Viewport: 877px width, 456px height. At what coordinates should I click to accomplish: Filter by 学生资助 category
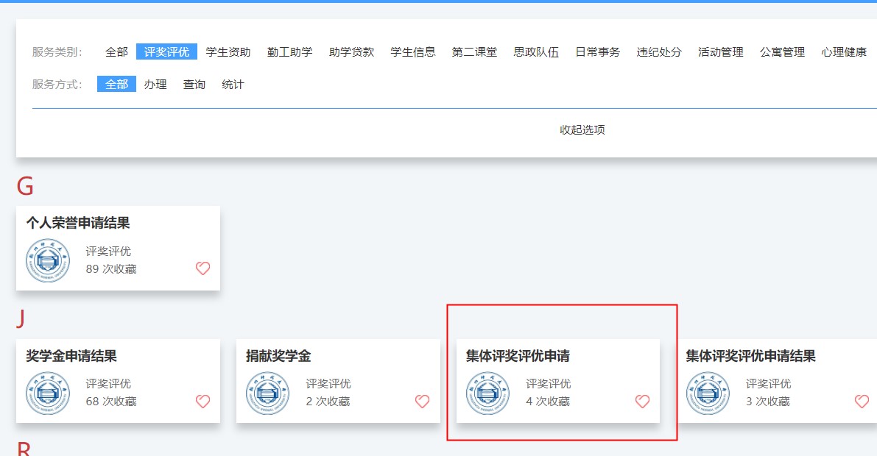click(228, 52)
